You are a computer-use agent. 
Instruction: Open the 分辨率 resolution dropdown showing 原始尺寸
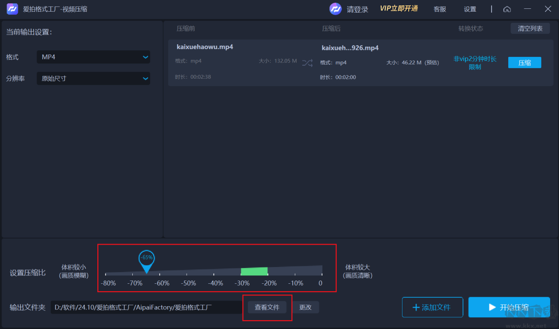(x=93, y=78)
